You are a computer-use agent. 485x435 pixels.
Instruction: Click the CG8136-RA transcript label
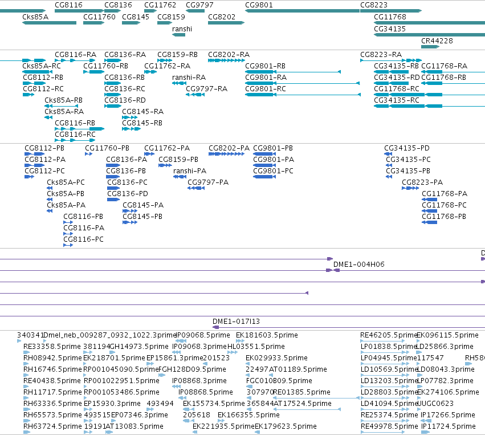coord(125,55)
